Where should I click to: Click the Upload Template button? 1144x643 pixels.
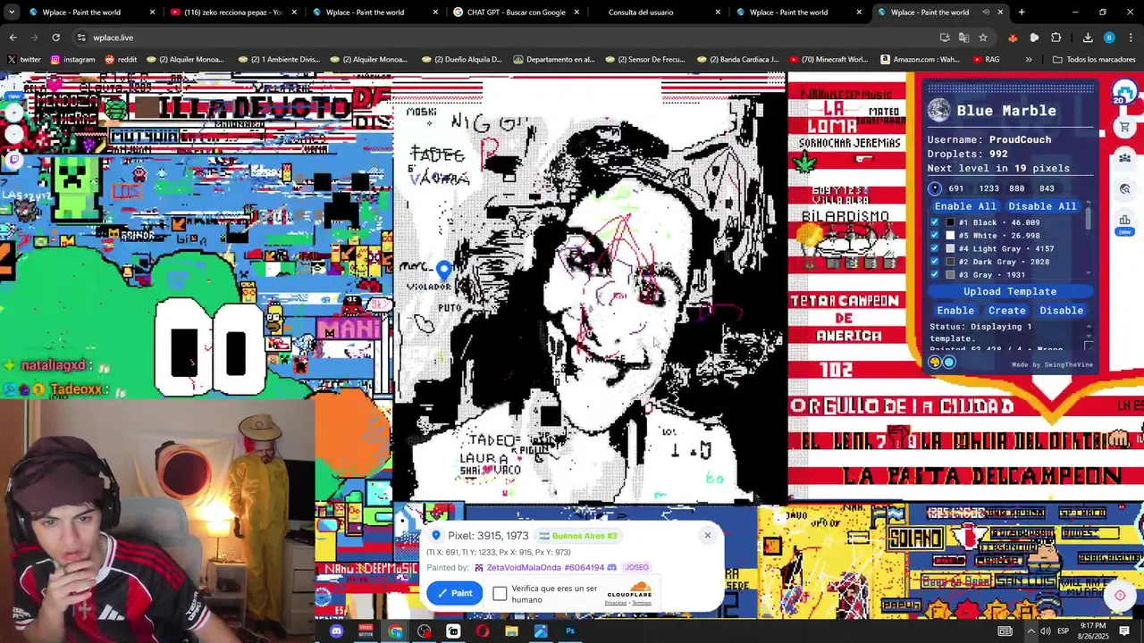click(x=1010, y=292)
